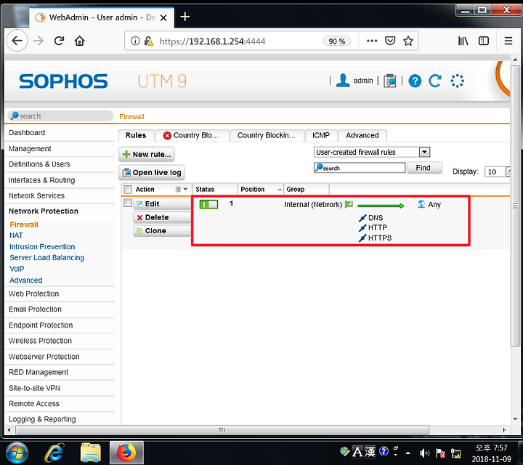Open Sophos online help question icon
This screenshot has height=465, width=523.
415,81
